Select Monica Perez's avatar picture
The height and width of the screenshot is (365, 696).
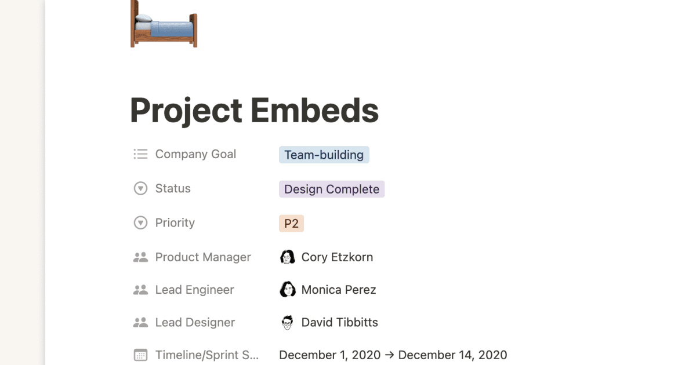[288, 289]
